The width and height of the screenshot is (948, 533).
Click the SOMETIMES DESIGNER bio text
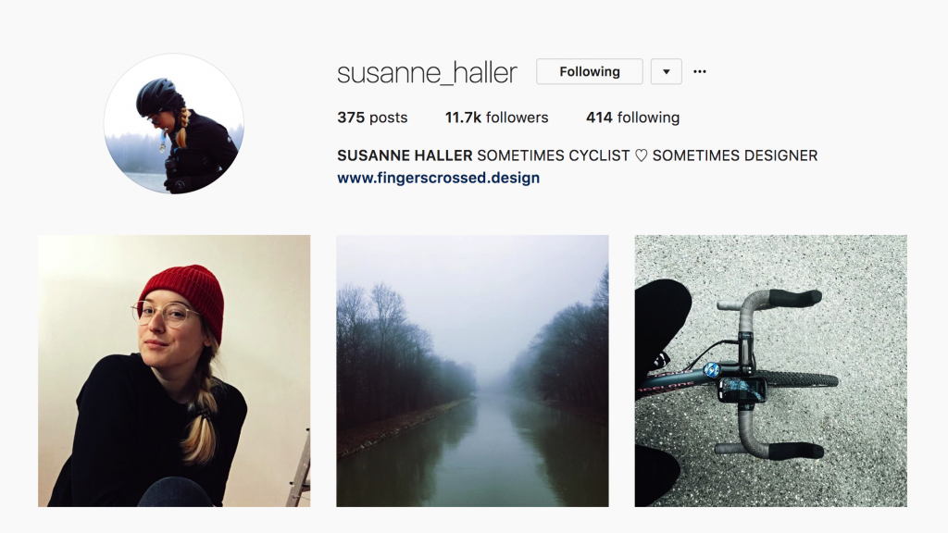[x=734, y=155]
